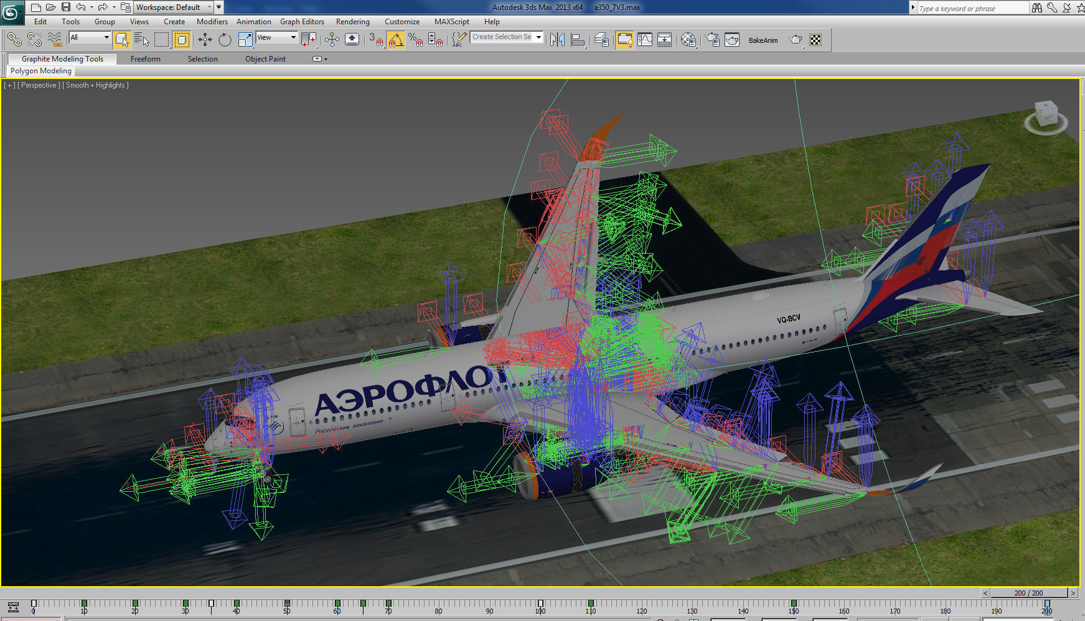The width and height of the screenshot is (1085, 621).
Task: Open the Select by Name list
Action: (141, 40)
